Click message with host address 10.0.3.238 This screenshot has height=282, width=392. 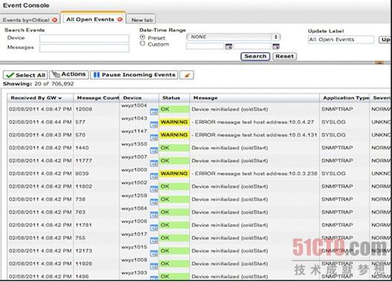click(254, 174)
